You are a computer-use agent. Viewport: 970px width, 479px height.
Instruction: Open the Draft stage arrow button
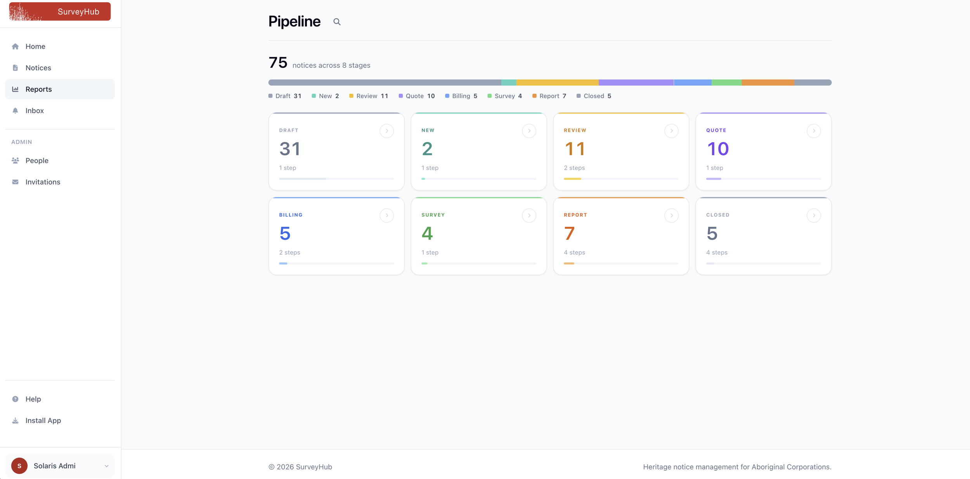tap(386, 131)
